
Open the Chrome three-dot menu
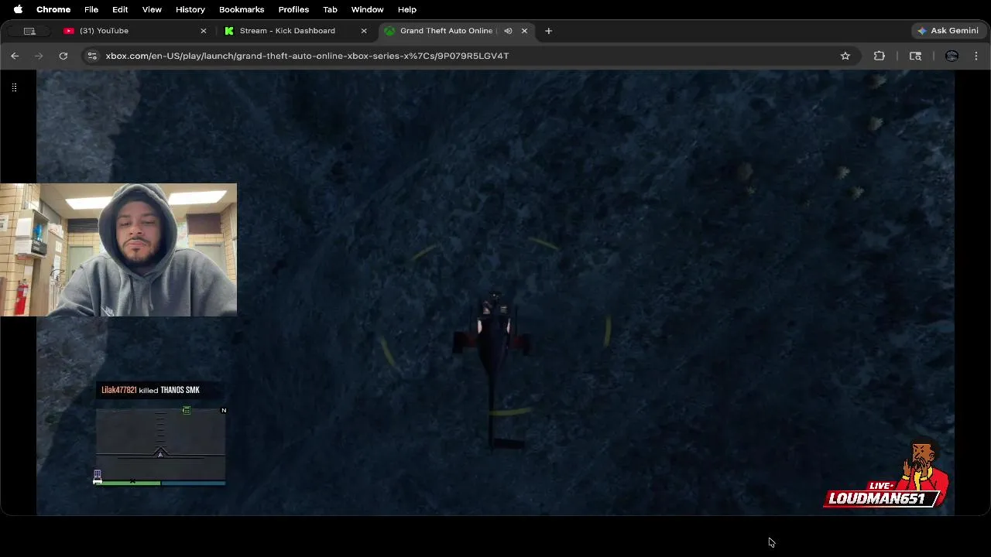coord(976,56)
